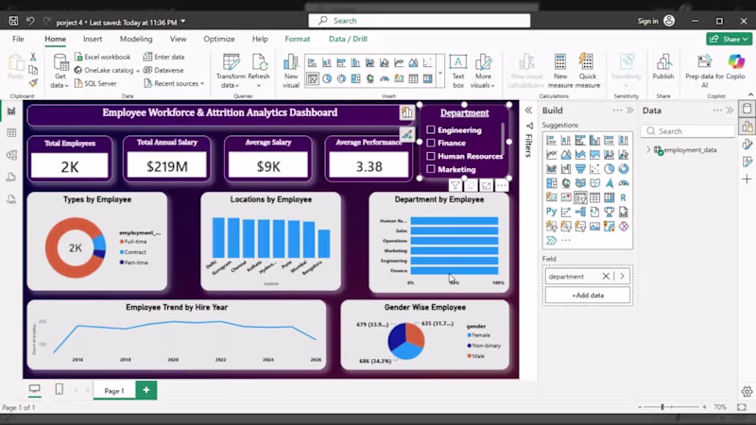This screenshot has height=425, width=756.
Task: Click the Publish button
Action: (x=663, y=67)
